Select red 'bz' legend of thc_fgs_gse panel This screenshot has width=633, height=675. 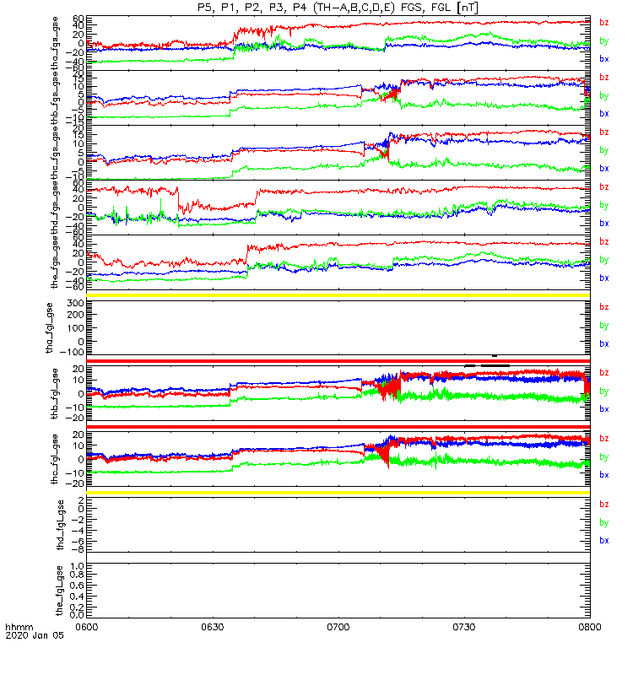pos(604,132)
